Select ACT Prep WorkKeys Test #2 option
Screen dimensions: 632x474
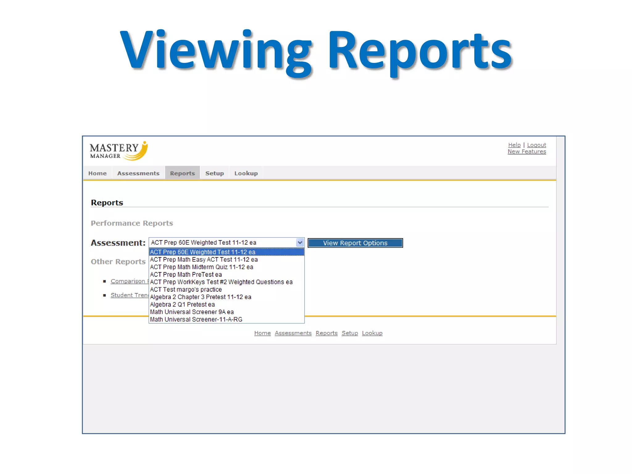(x=221, y=282)
